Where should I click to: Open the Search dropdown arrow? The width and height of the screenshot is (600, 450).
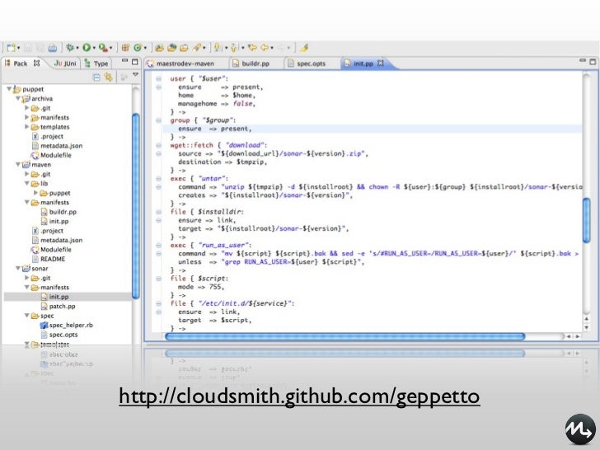pyautogui.click(x=204, y=48)
